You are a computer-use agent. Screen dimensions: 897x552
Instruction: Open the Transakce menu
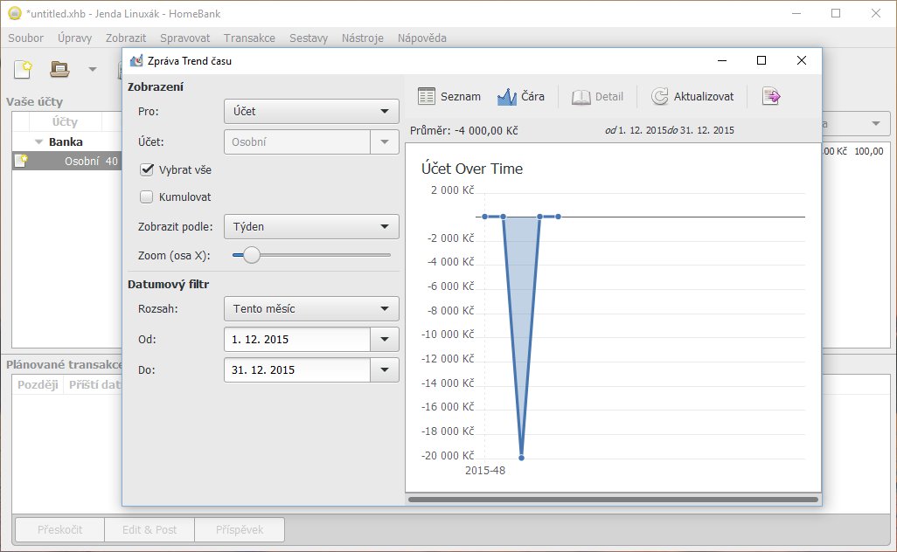(x=249, y=38)
